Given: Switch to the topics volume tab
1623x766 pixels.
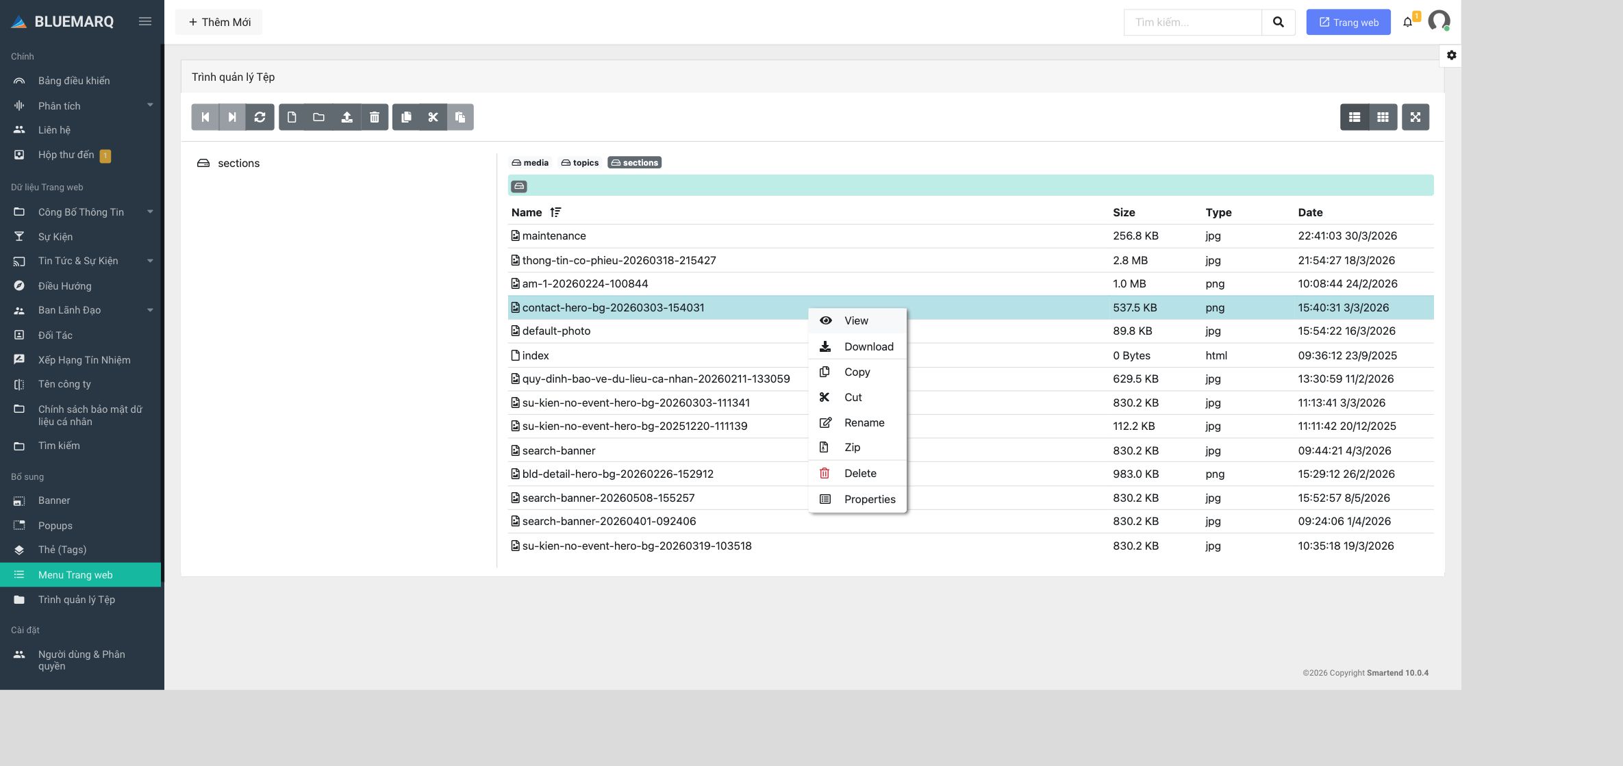Looking at the screenshot, I should (x=580, y=162).
